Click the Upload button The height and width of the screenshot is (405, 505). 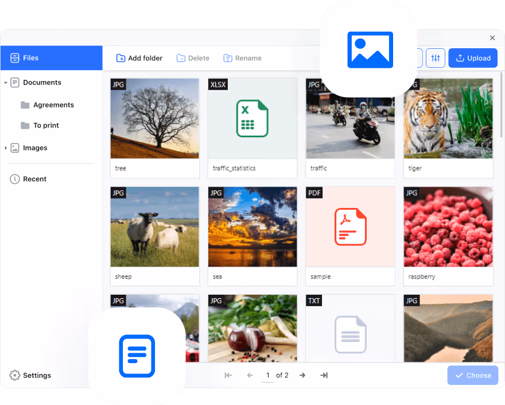click(x=472, y=58)
